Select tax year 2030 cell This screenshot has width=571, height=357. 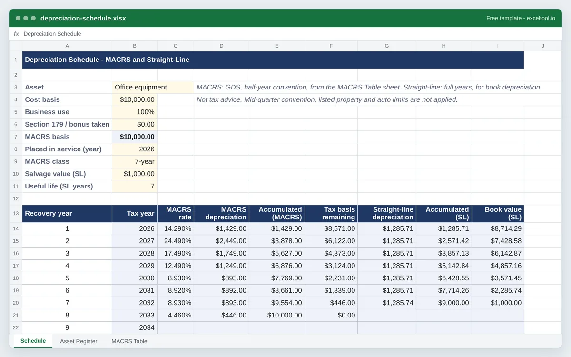tap(135, 278)
